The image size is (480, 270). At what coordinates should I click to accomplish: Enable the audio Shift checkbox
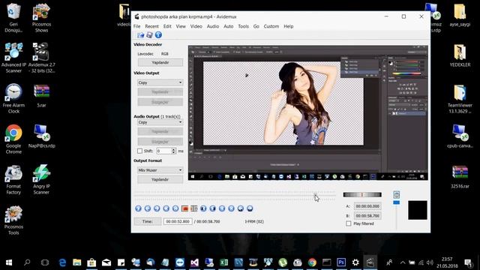coord(140,151)
